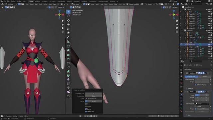Select the Knife tool
Screen dimensions: 213x120
coord(68,67)
